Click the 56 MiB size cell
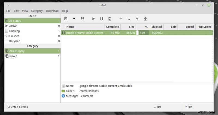This screenshot has width=218, height=115. (x=131, y=33)
